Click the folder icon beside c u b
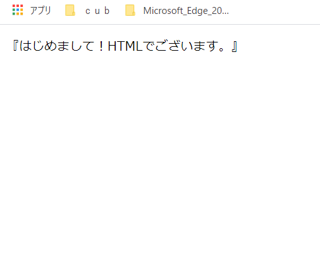The height and width of the screenshot is (258, 320). [70, 10]
